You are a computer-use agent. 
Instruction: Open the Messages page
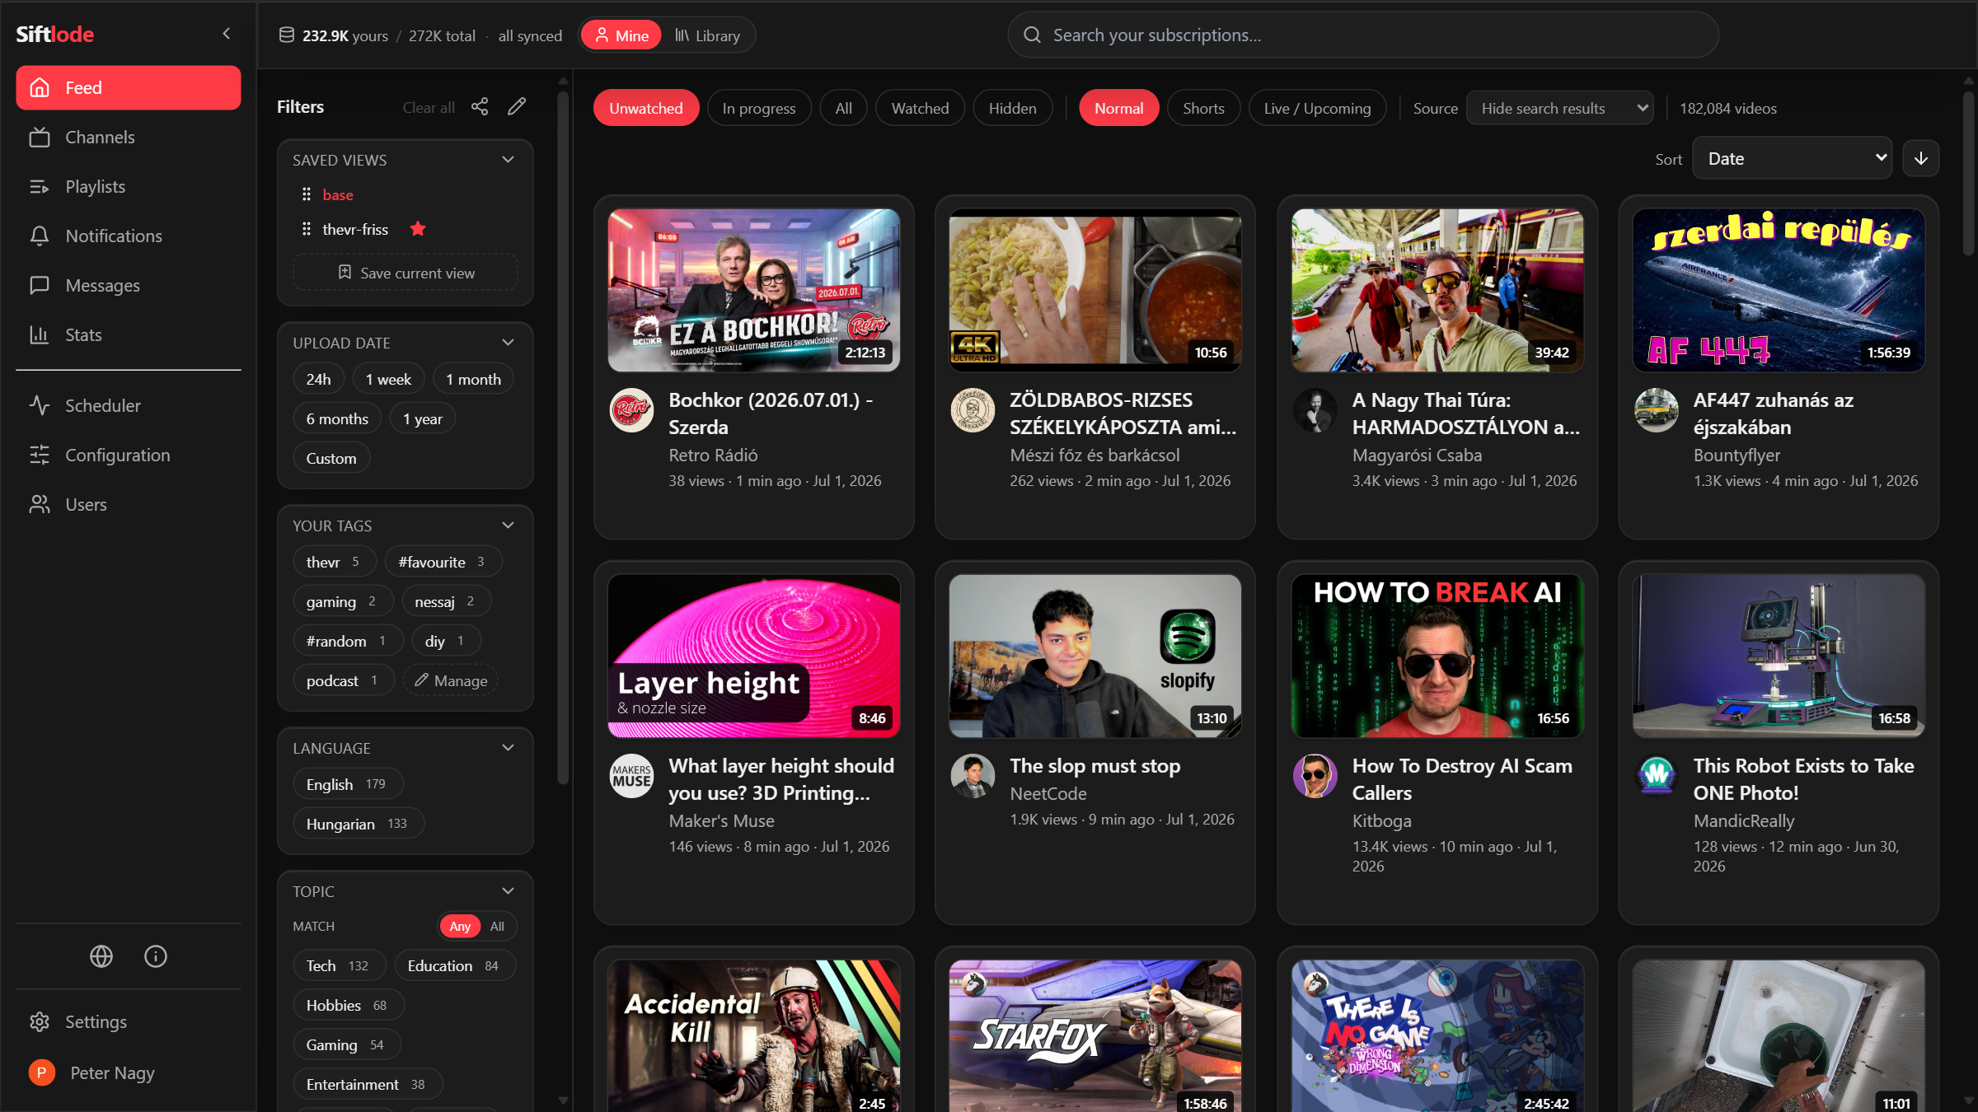tap(129, 285)
